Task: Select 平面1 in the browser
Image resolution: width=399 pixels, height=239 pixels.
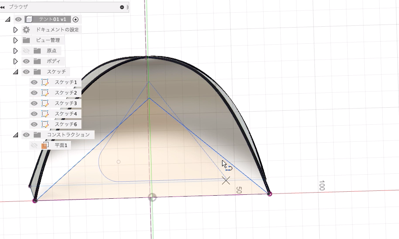Action: pyautogui.click(x=61, y=145)
